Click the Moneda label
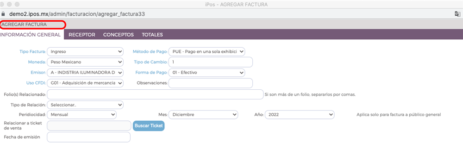The height and width of the screenshot is (167, 463). click(x=37, y=62)
